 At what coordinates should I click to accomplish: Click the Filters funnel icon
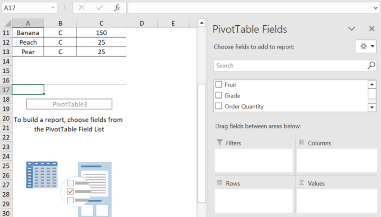pos(220,142)
